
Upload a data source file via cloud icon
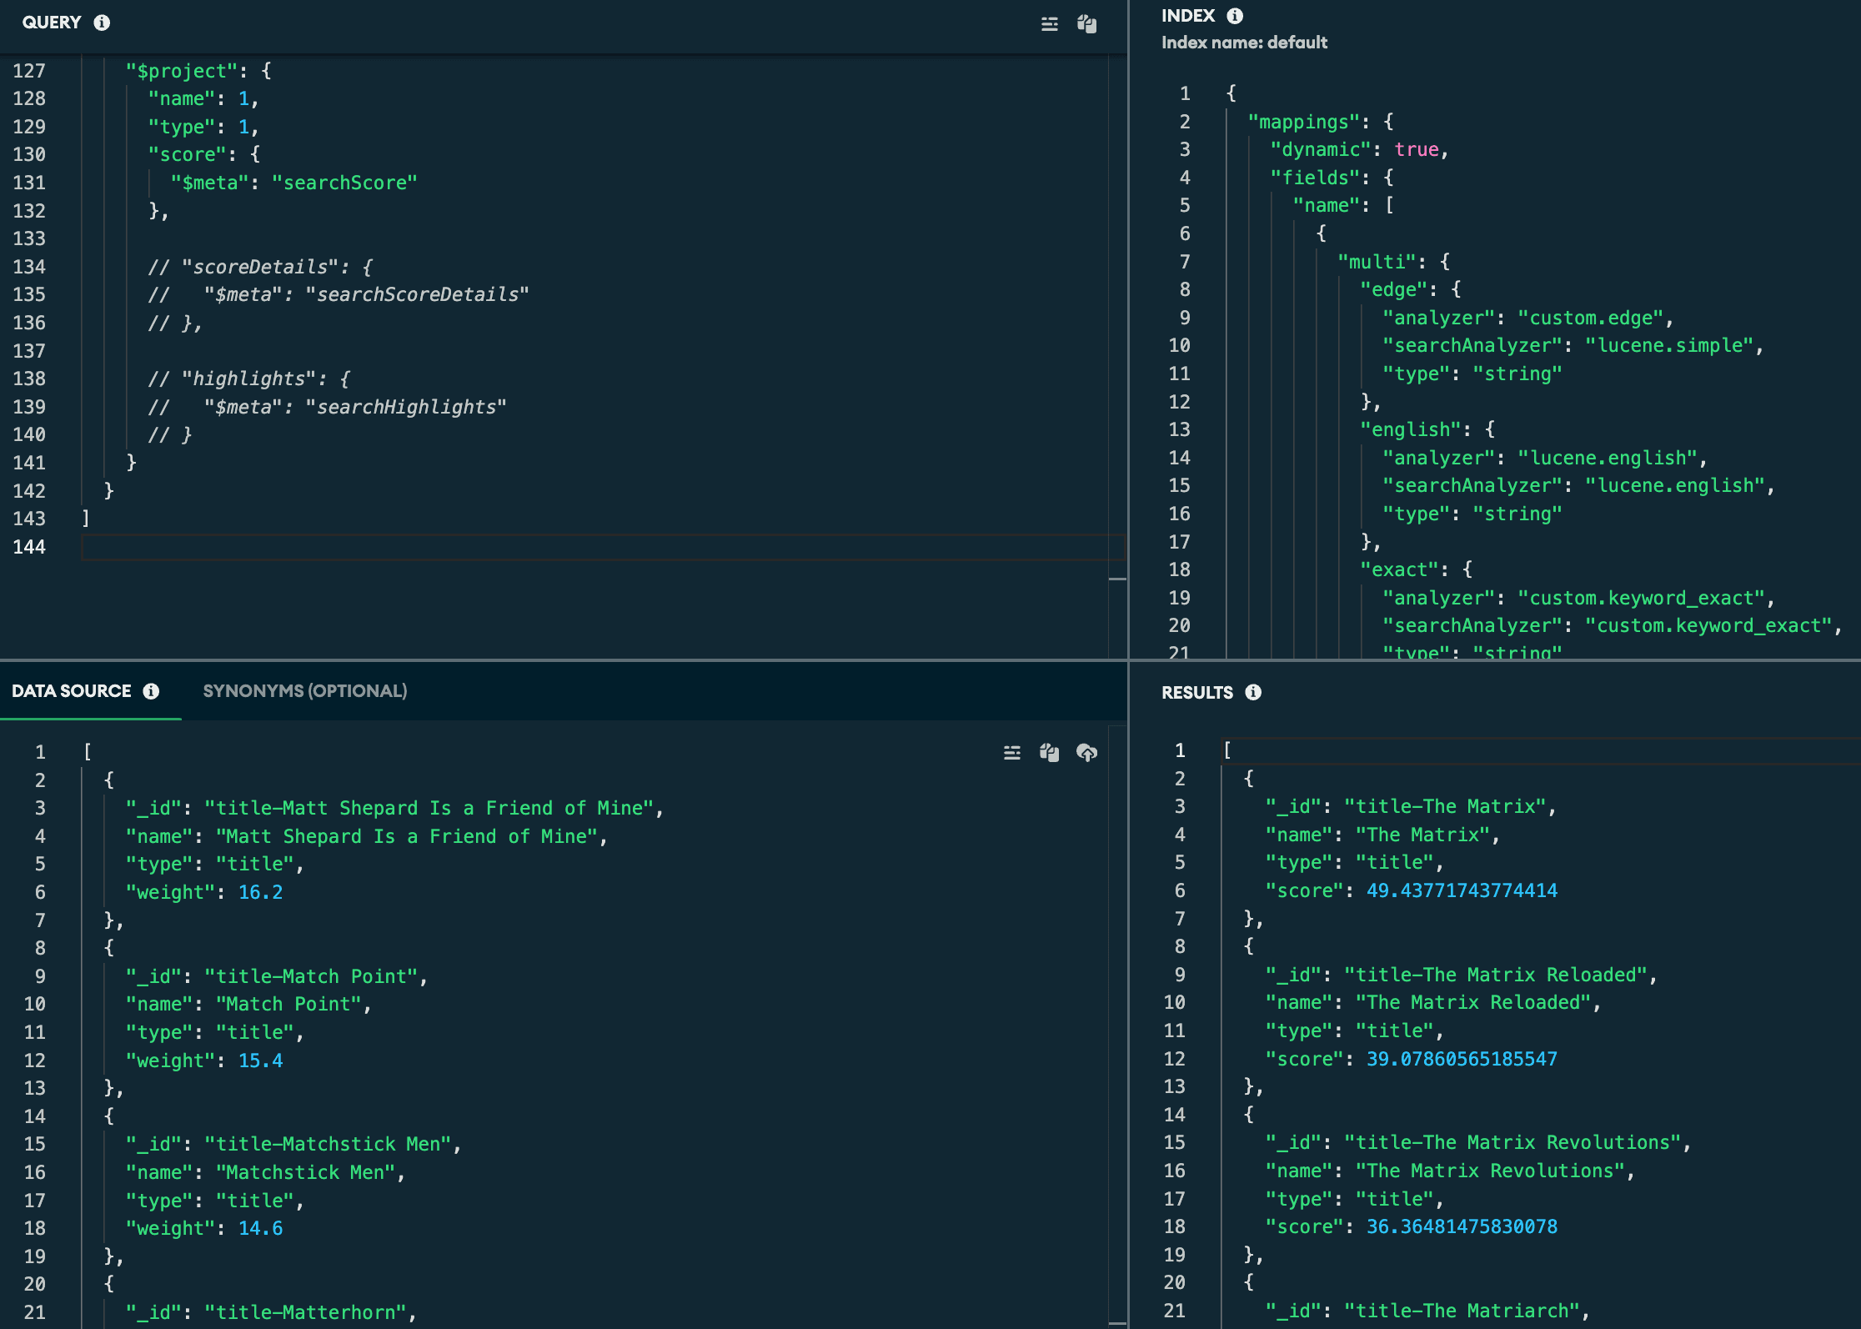tap(1086, 753)
